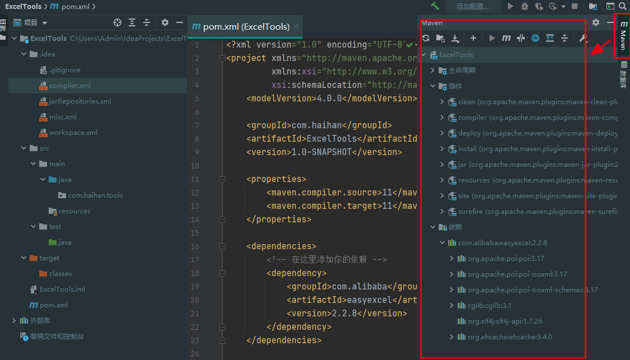Image resolution: width=630 pixels, height=360 pixels.
Task: Add Maven project with plus icon
Action: coord(473,38)
